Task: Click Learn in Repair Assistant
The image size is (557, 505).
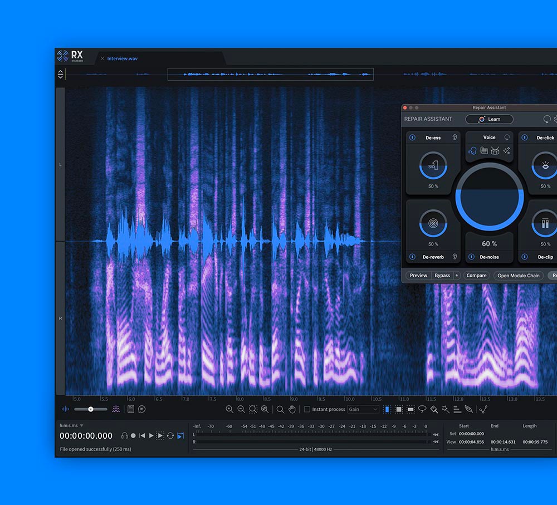Action: (489, 119)
